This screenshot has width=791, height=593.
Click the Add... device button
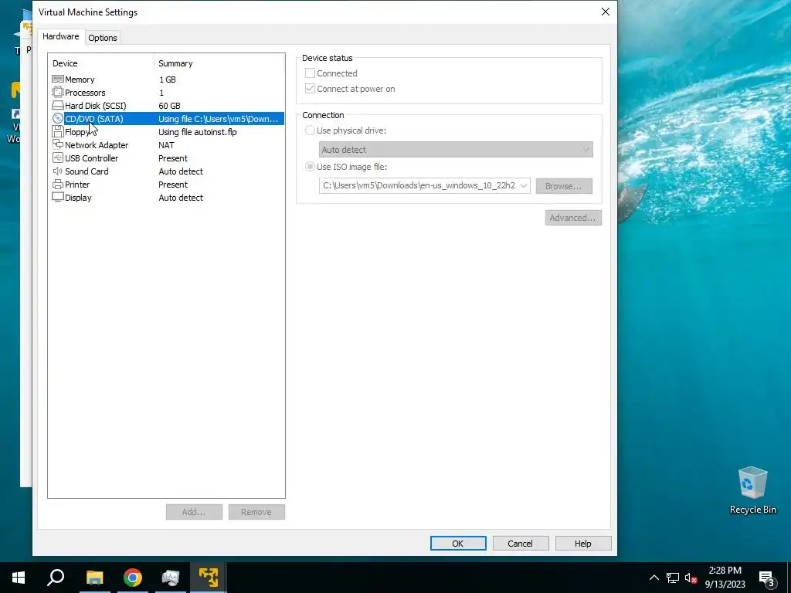[194, 512]
